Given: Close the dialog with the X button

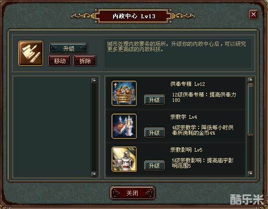Looking at the screenshot, I should coord(253,14).
